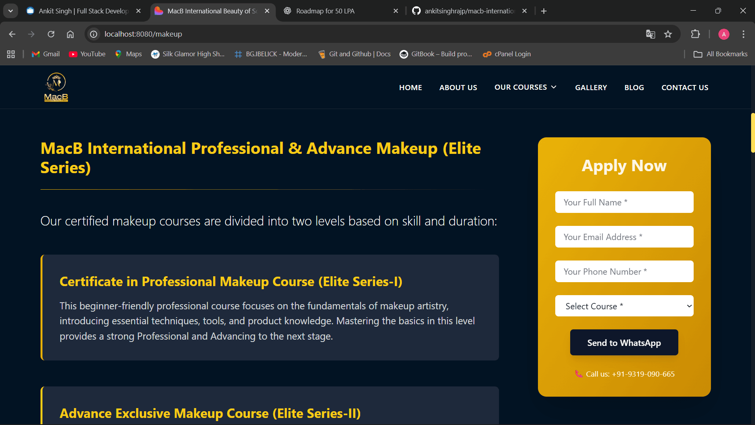Reload the page with refresh icon
Screen dimensions: 755x425
point(51,34)
